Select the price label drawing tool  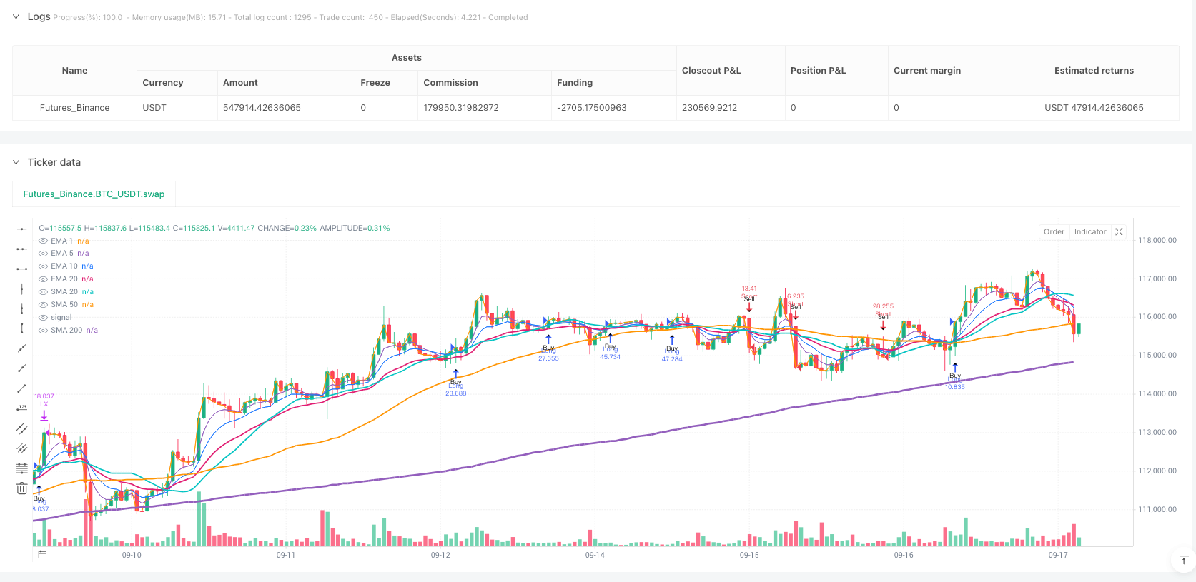tap(22, 408)
